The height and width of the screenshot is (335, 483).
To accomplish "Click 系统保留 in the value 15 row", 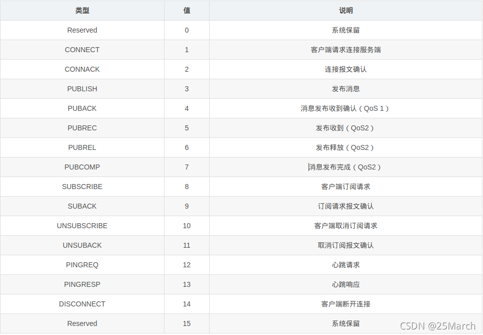I will point(346,323).
